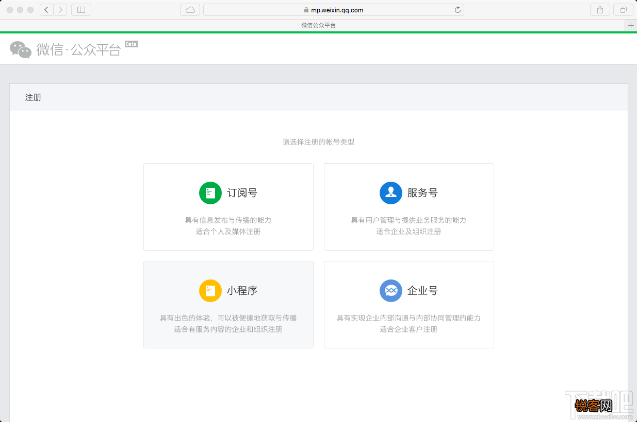Open the Share menu
637x422 pixels.
click(600, 10)
